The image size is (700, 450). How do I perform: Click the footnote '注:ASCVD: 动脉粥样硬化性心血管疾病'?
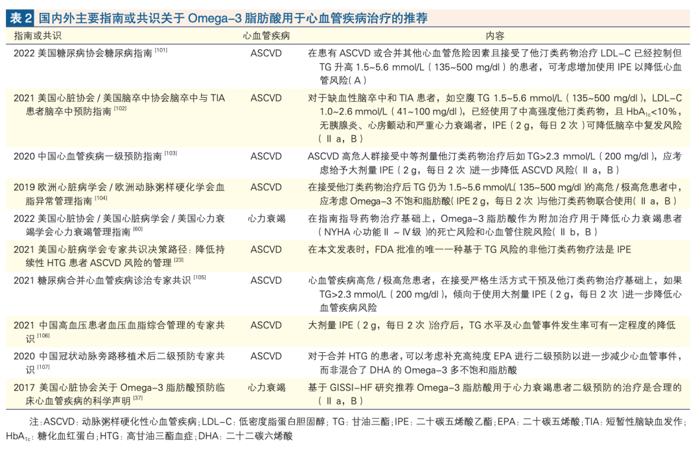coord(113,422)
